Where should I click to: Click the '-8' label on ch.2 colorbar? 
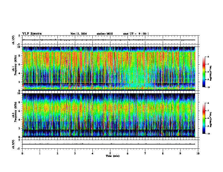point(208,118)
